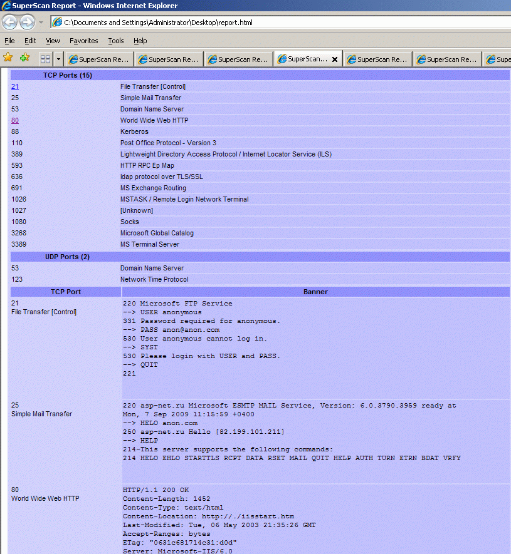Switch to the third SuperScan Report tab
The height and width of the screenshot is (554, 511).
tap(238, 59)
